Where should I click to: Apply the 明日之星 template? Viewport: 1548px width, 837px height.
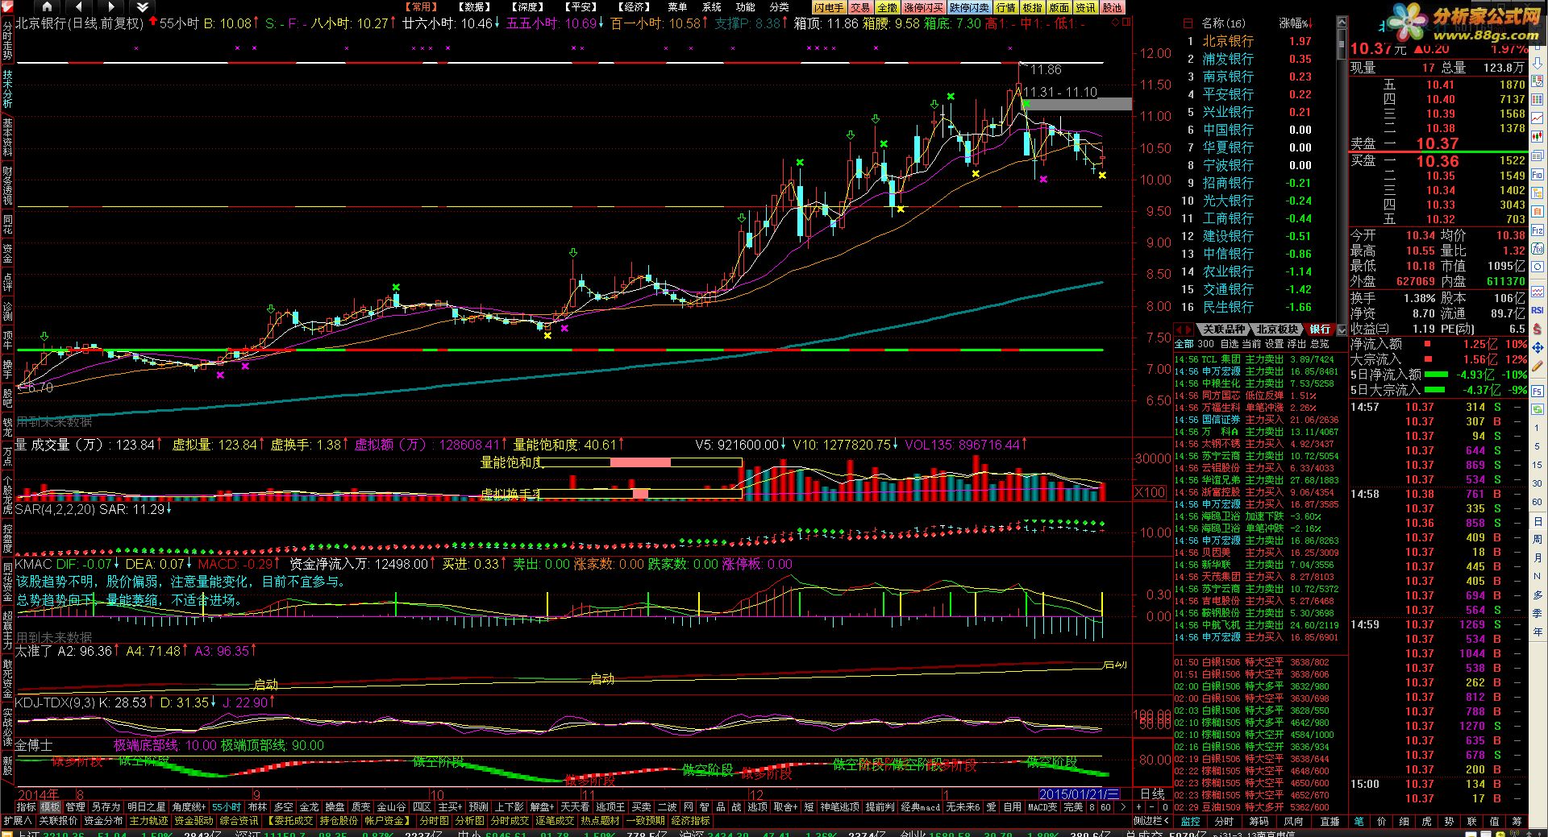[x=147, y=806]
